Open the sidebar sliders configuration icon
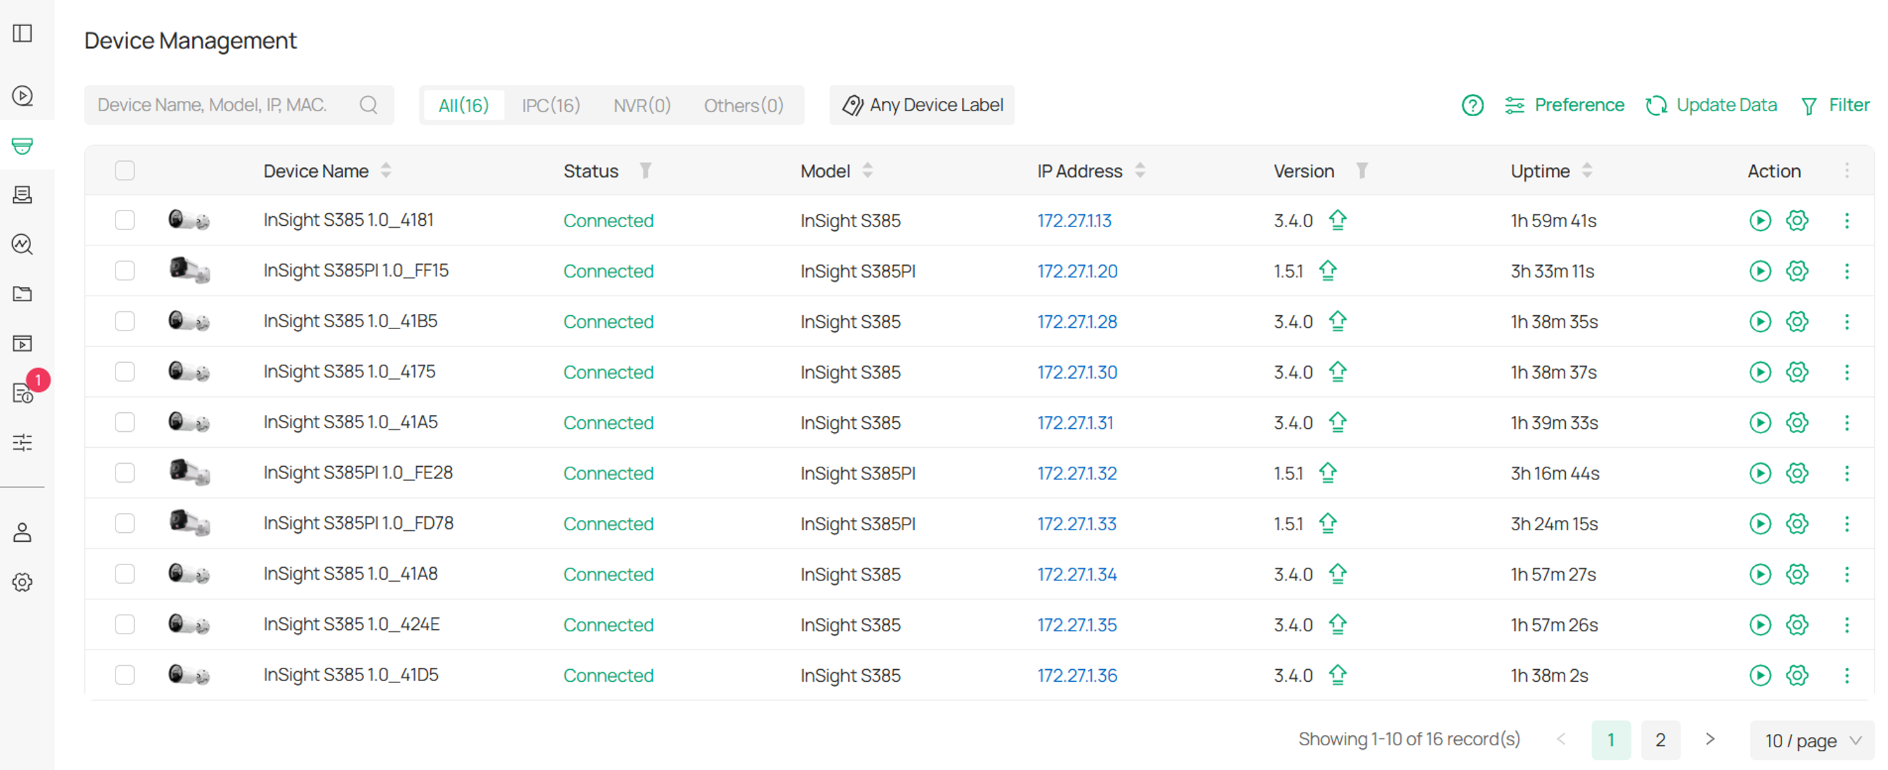1888x770 pixels. point(23,443)
